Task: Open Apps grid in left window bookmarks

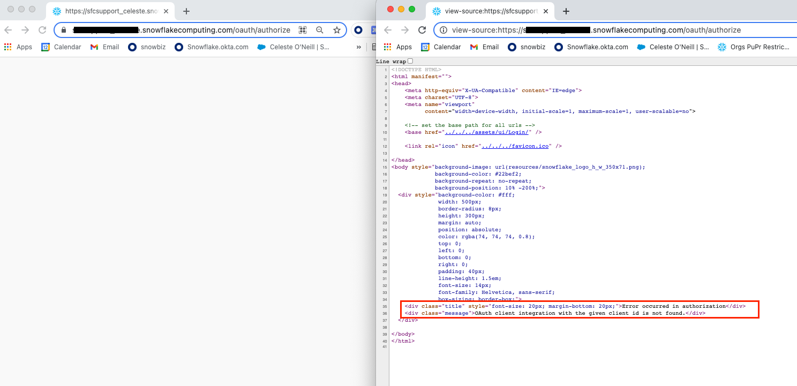Action: coord(18,47)
